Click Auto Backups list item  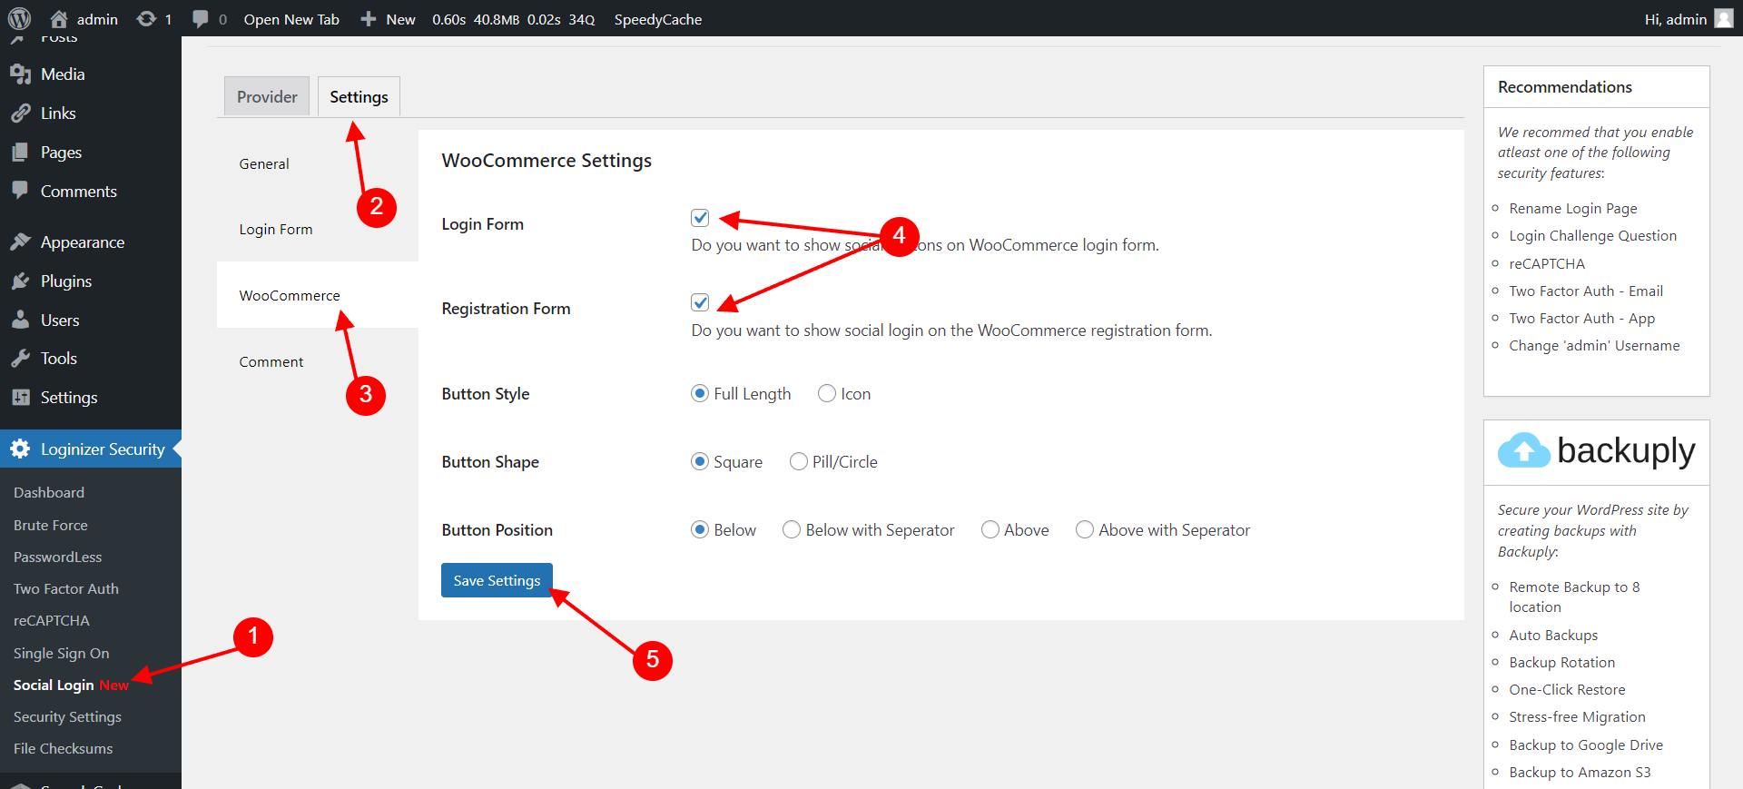1553,635
